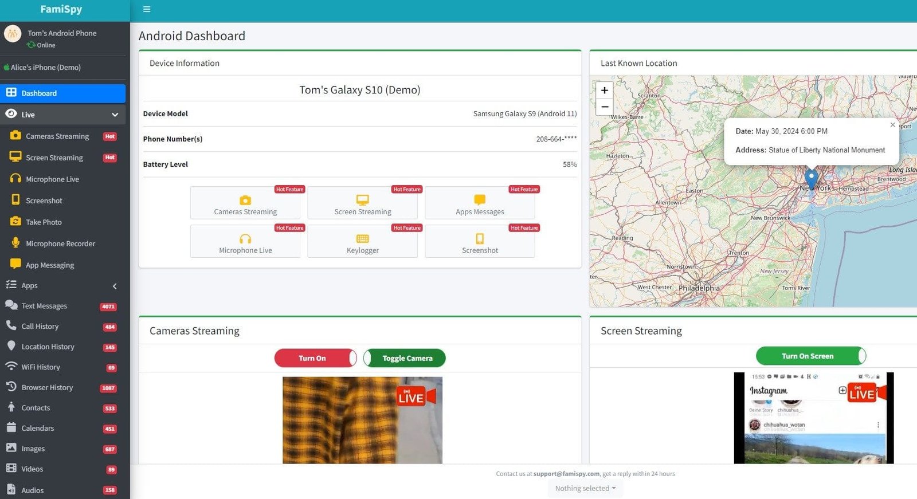Screen dimensions: 917x499
Task: Toggle the Turn On Screen switch
Action: [811, 356]
